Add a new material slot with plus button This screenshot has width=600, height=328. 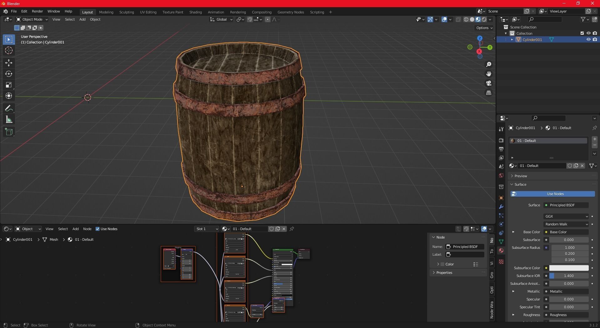594,139
